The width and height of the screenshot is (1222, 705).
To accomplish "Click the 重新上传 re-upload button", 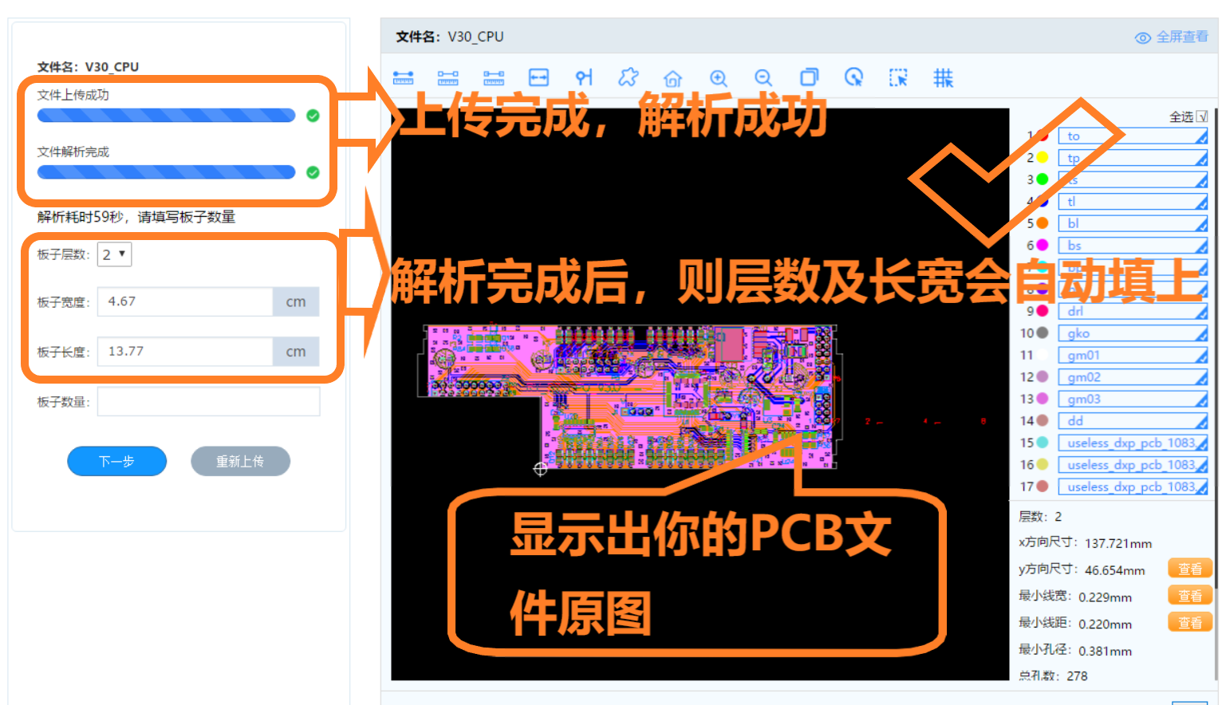I will [240, 461].
